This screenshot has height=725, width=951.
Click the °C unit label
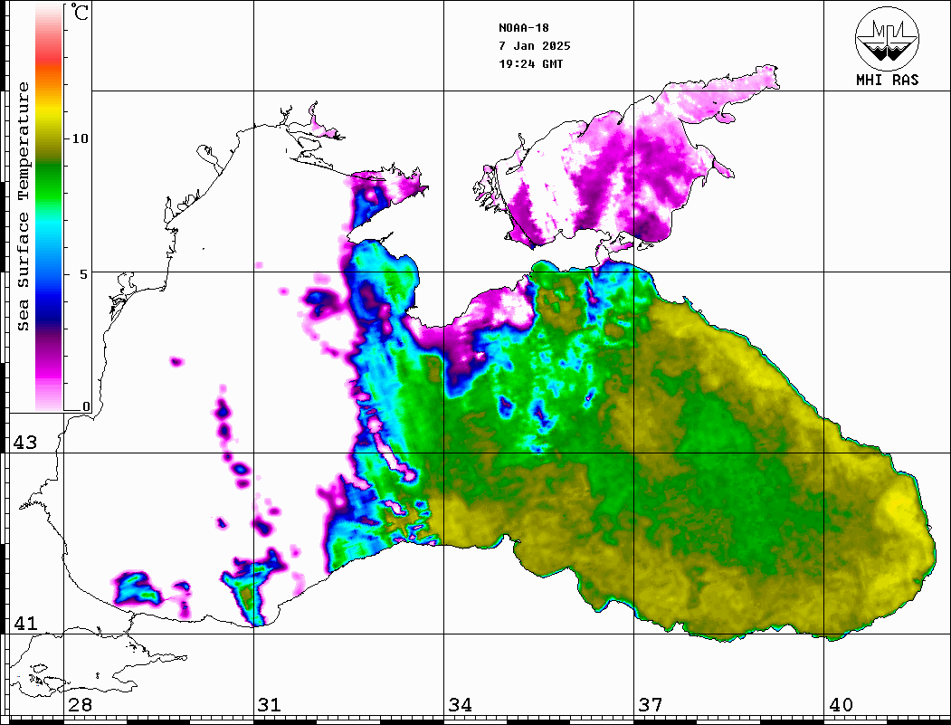click(79, 12)
